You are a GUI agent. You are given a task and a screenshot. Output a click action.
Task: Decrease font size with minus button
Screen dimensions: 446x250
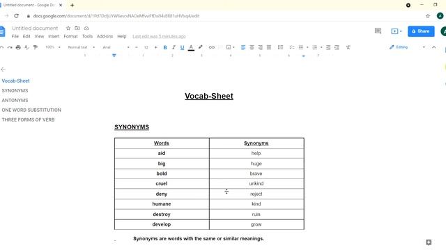pos(137,47)
